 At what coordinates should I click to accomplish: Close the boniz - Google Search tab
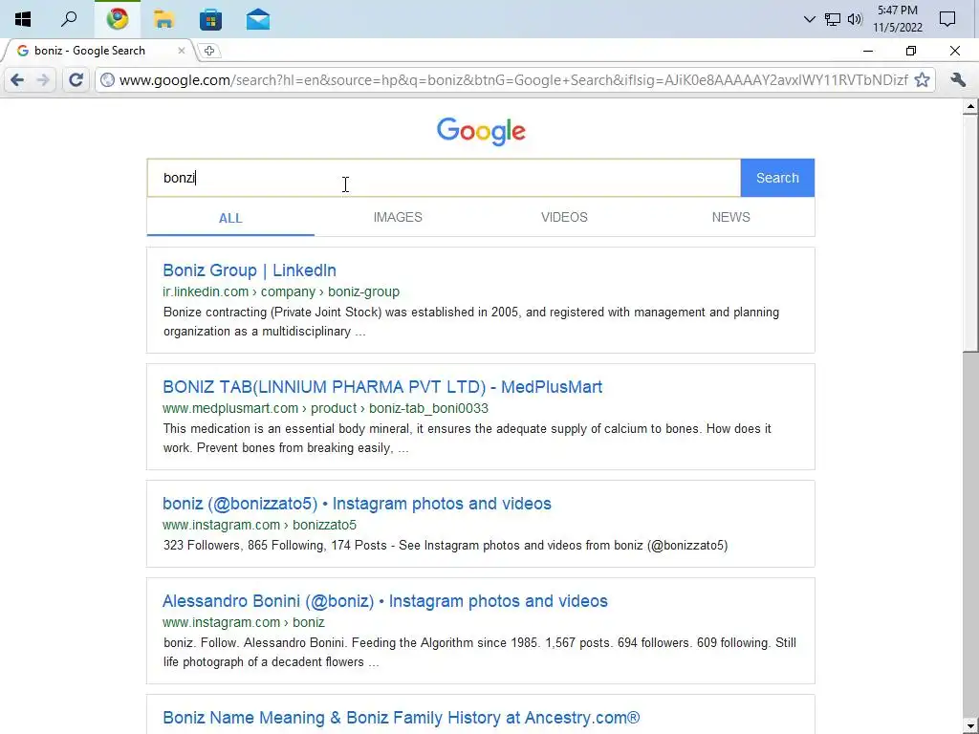click(181, 51)
